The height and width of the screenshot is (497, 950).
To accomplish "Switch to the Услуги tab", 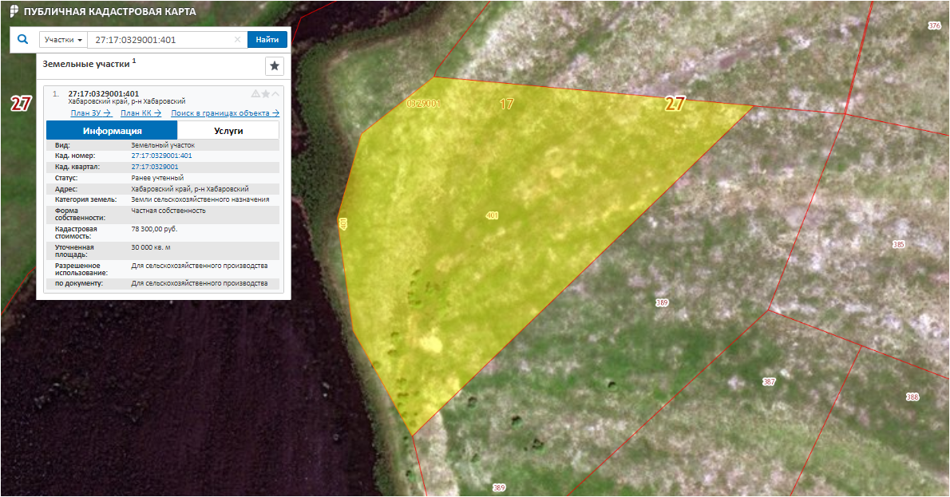I will tap(228, 131).
